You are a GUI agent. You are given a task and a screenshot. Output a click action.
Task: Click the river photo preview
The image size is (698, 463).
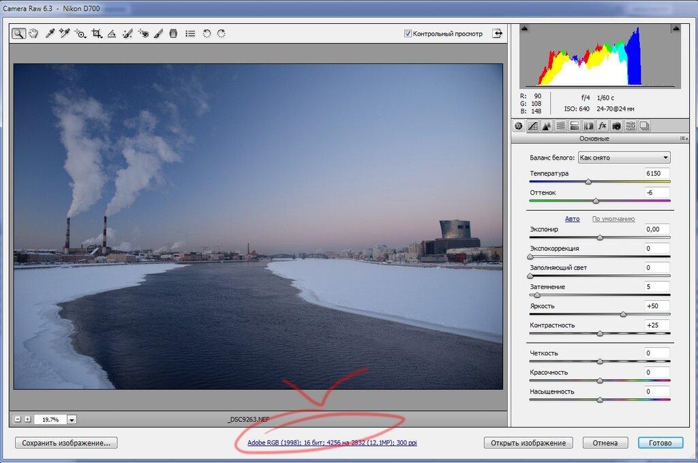coord(258,226)
